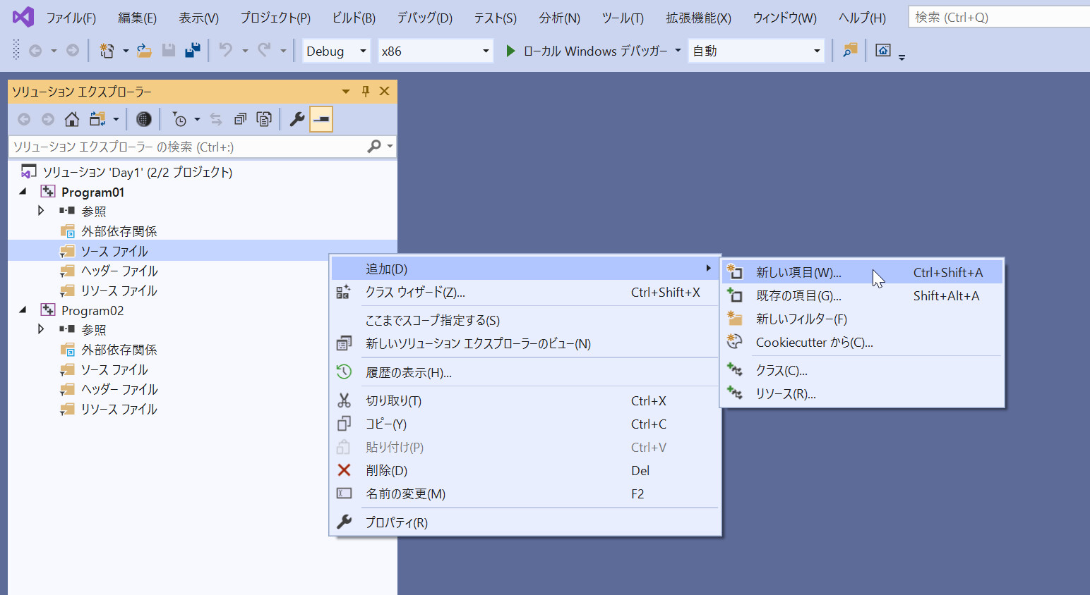Collapse the Program01 project node
Viewport: 1090px width, 595px height.
coord(23,192)
